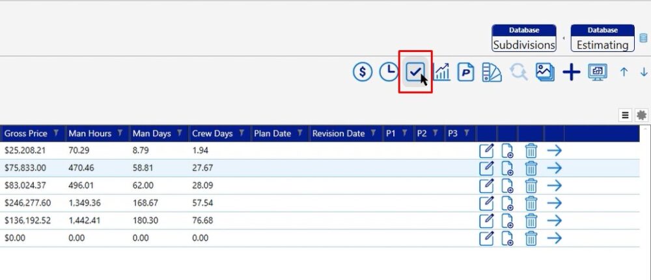Screen dimensions: 651x280
Task: Click the color swatch fan icon
Action: tap(492, 72)
